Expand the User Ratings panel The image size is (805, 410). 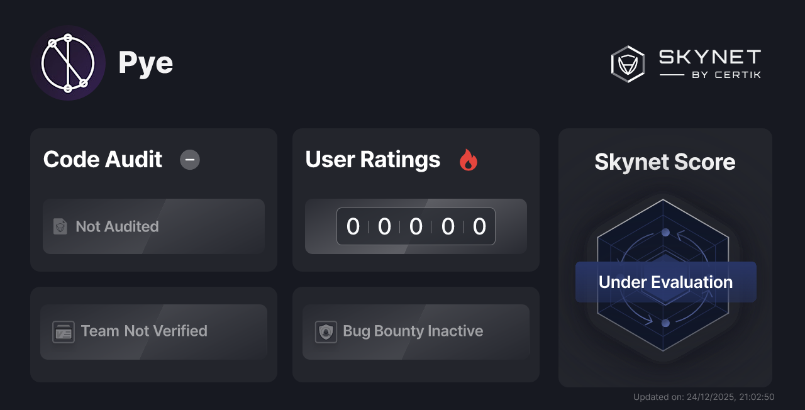click(x=416, y=200)
